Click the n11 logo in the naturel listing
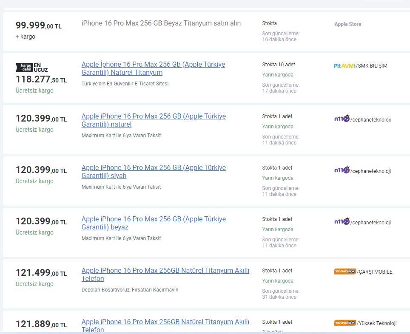Screen dimensions: 410x334 coord(342,119)
